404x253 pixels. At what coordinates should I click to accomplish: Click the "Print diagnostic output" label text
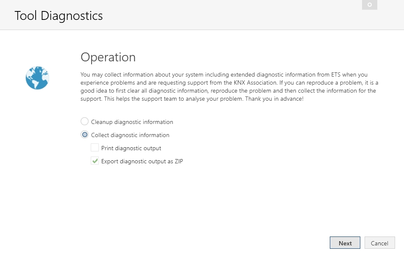click(131, 148)
